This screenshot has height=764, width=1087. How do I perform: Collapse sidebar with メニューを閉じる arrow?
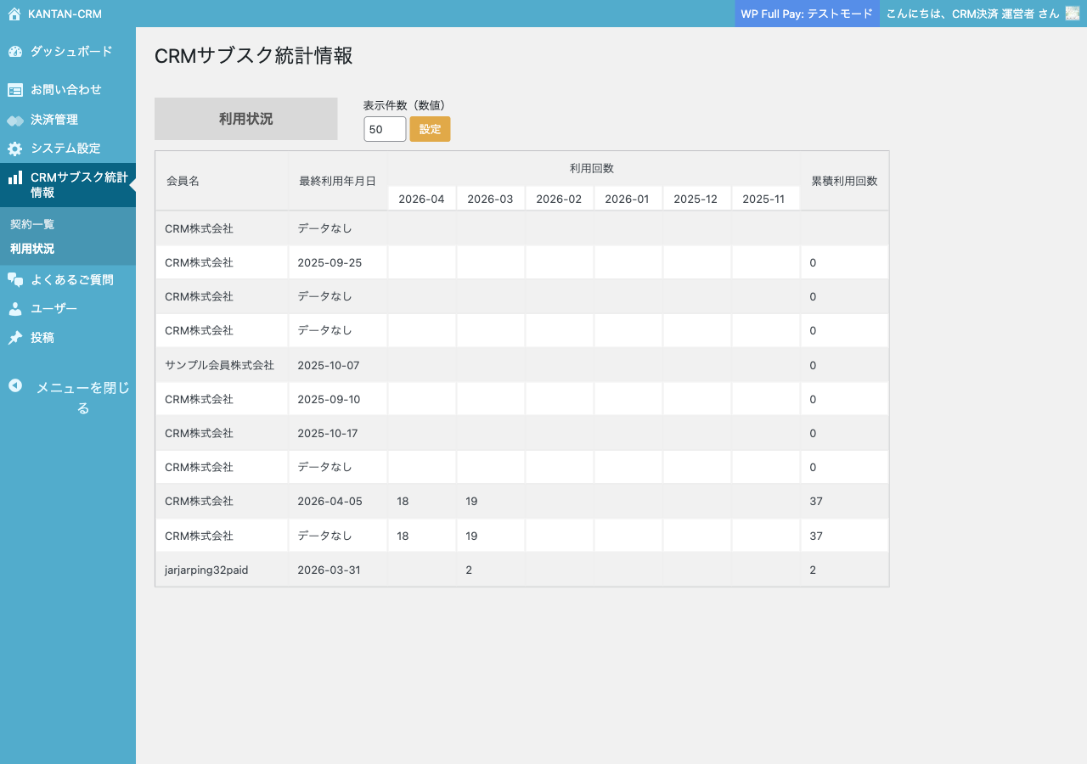coord(15,385)
